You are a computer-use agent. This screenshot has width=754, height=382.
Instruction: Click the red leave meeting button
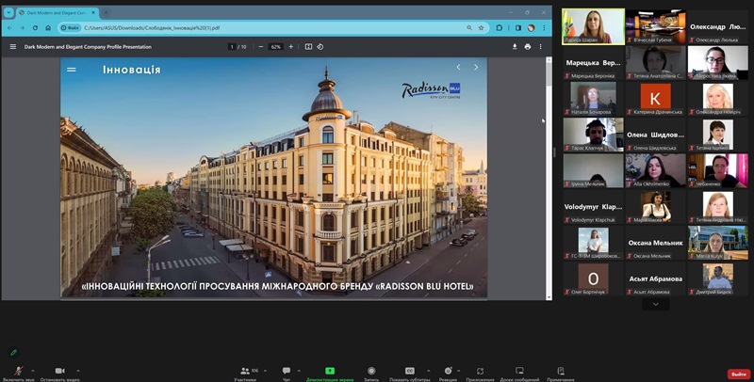[x=738, y=374]
